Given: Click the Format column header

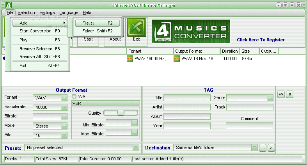Looking at the screenshot, I should click(150, 51).
